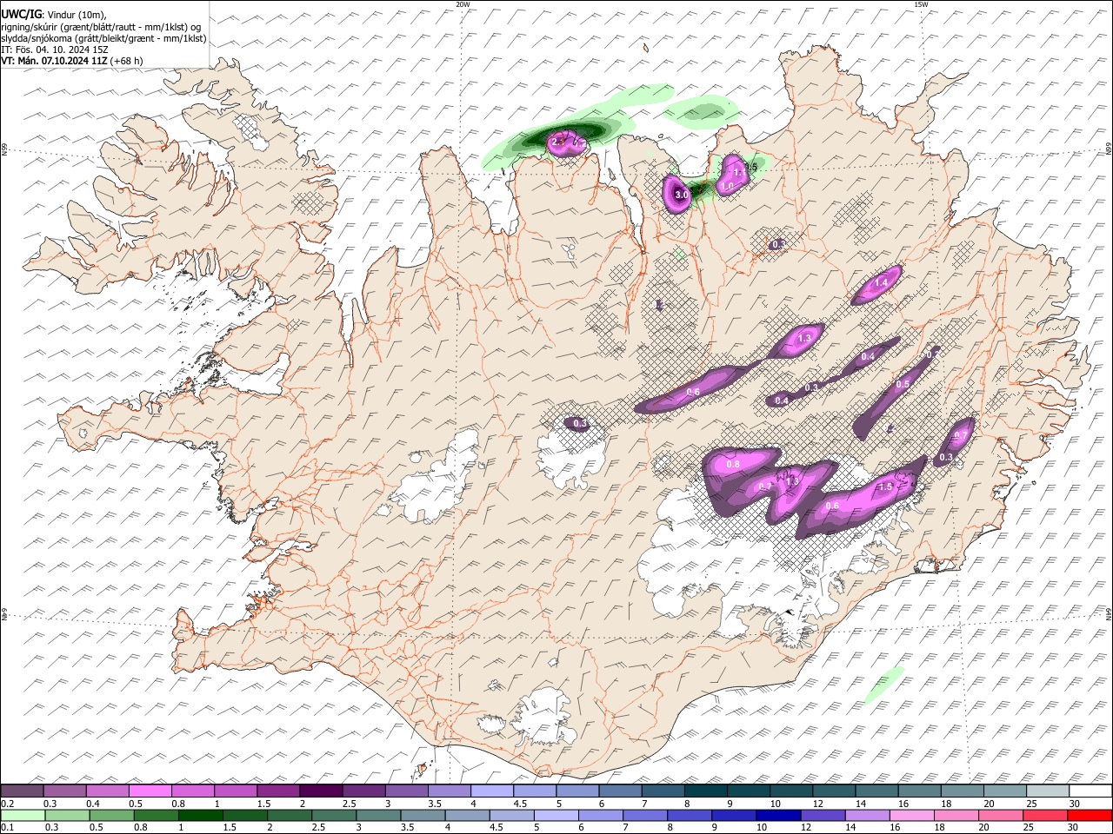This screenshot has height=834, width=1113.
Task: Click pale green lower legend swatch 0.1 to 0.3
Action: (x=23, y=815)
